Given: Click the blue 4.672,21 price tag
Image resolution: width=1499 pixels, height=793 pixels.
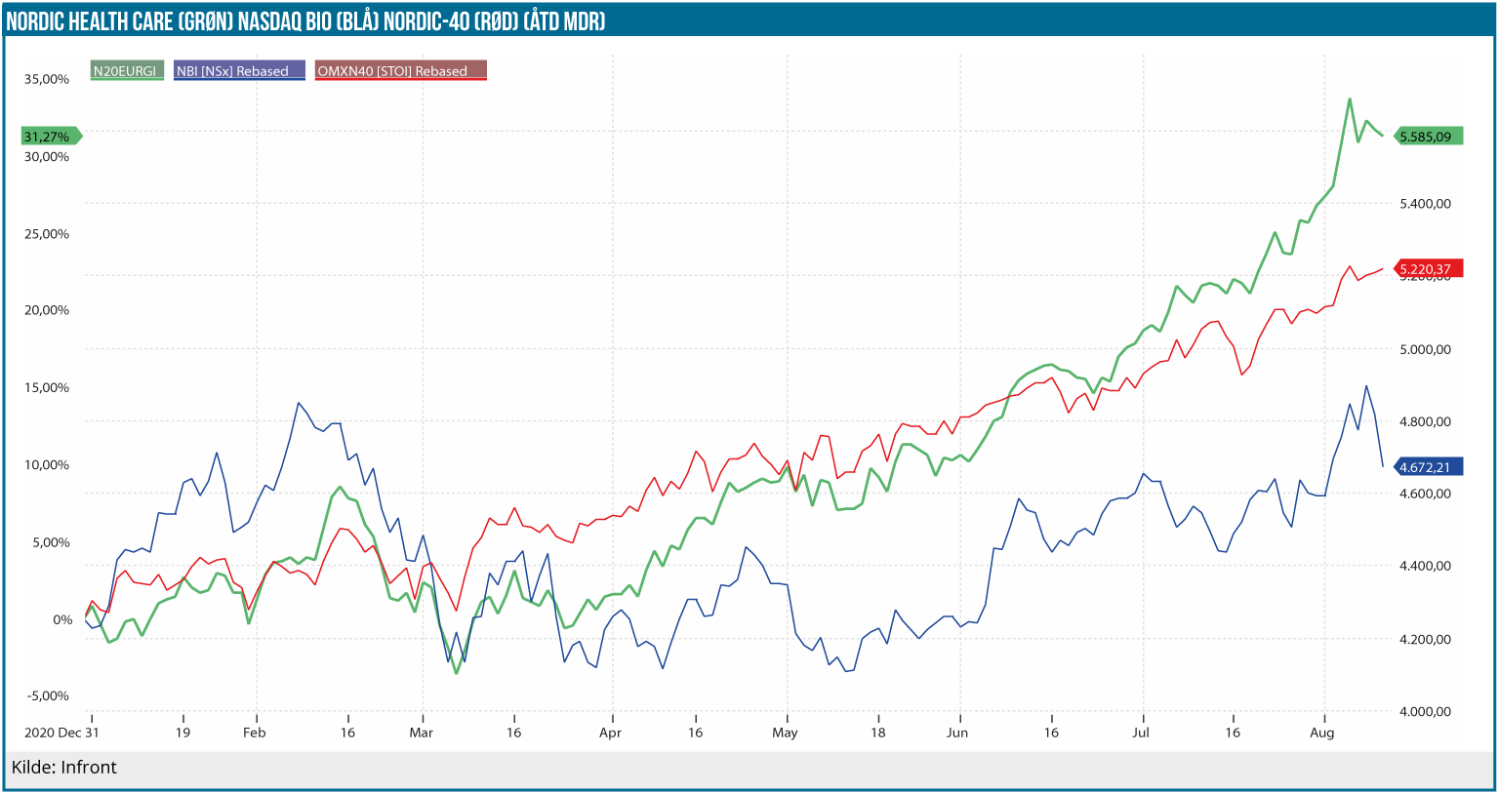Looking at the screenshot, I should [1428, 467].
